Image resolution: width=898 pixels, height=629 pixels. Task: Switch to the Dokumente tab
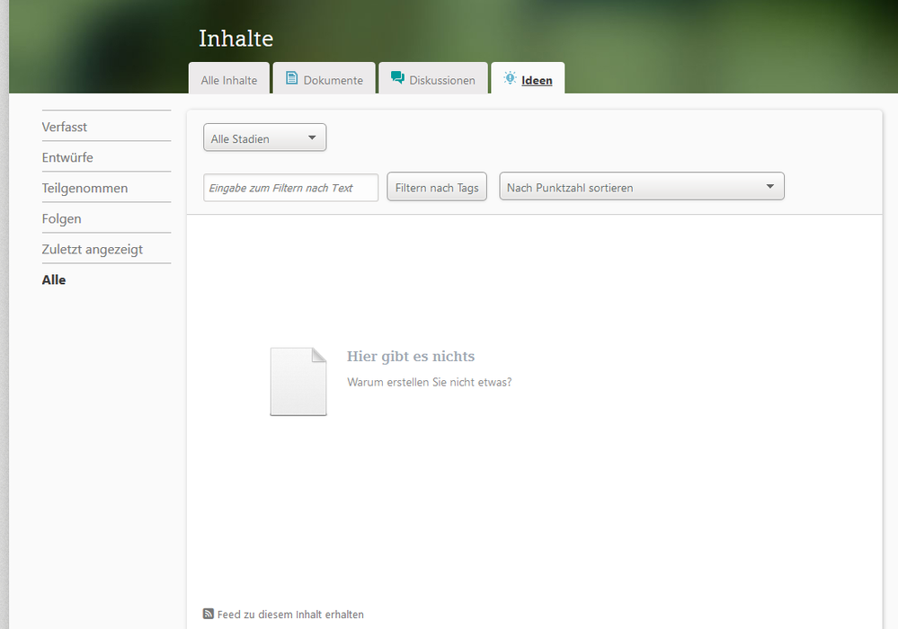point(325,78)
